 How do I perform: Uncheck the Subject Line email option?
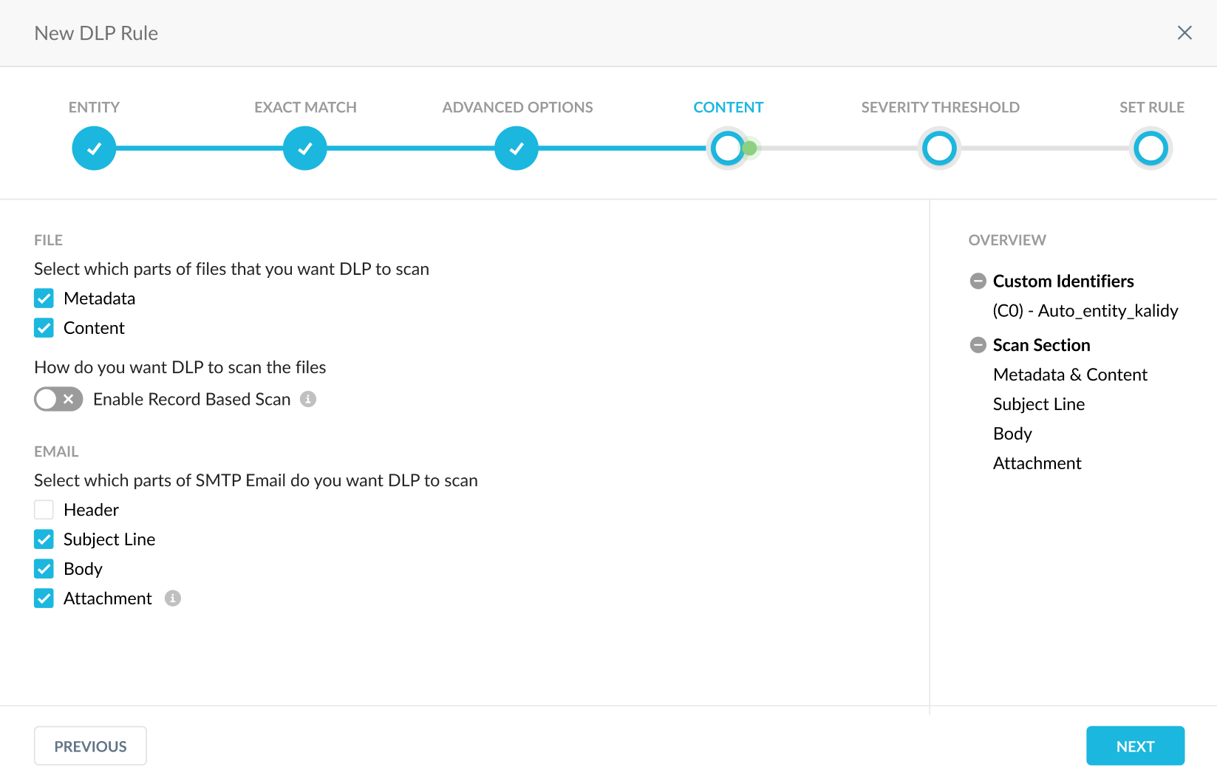pyautogui.click(x=44, y=539)
